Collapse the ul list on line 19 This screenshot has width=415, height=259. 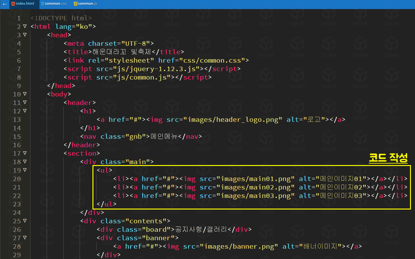click(x=25, y=170)
